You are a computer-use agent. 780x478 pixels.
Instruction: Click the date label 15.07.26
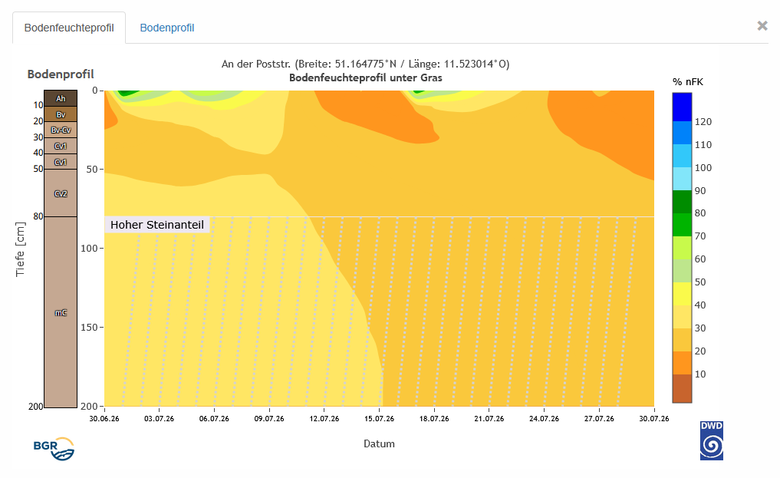pyautogui.click(x=379, y=419)
